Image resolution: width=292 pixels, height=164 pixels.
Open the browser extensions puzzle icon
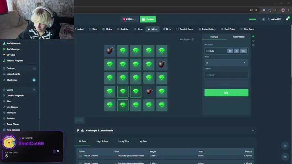(x=275, y=10)
